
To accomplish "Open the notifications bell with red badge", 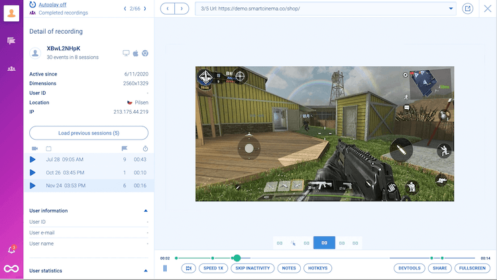I will coord(12,250).
